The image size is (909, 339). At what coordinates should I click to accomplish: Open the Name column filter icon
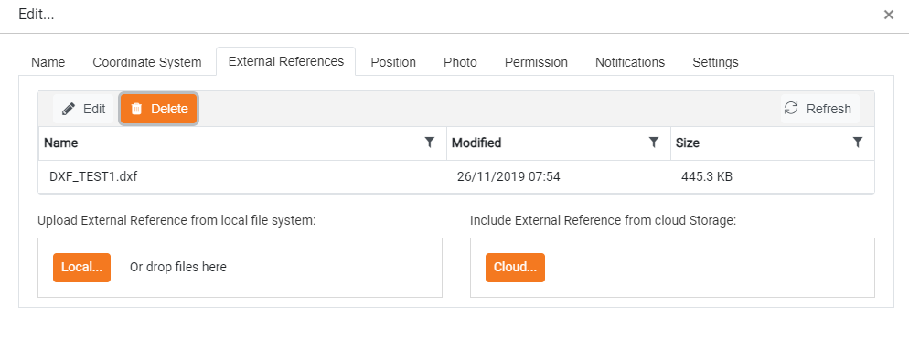[430, 143]
